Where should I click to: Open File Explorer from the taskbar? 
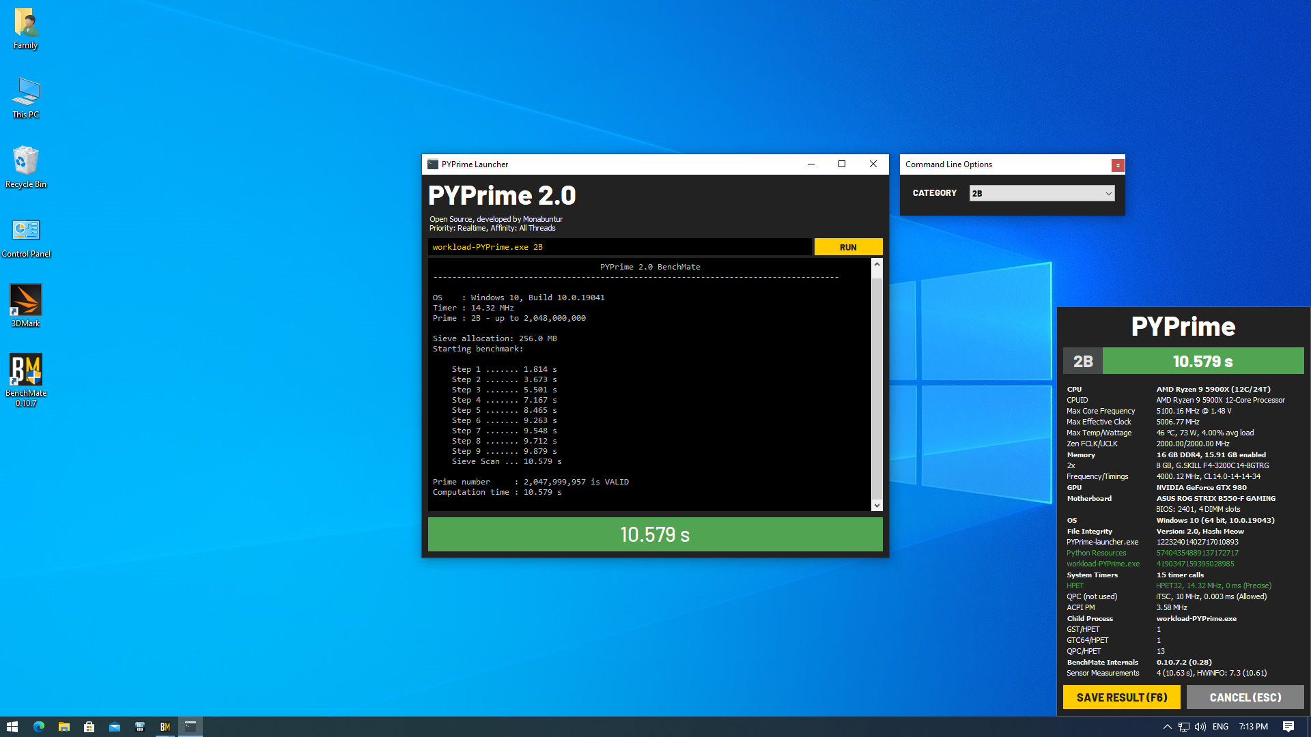coord(64,727)
